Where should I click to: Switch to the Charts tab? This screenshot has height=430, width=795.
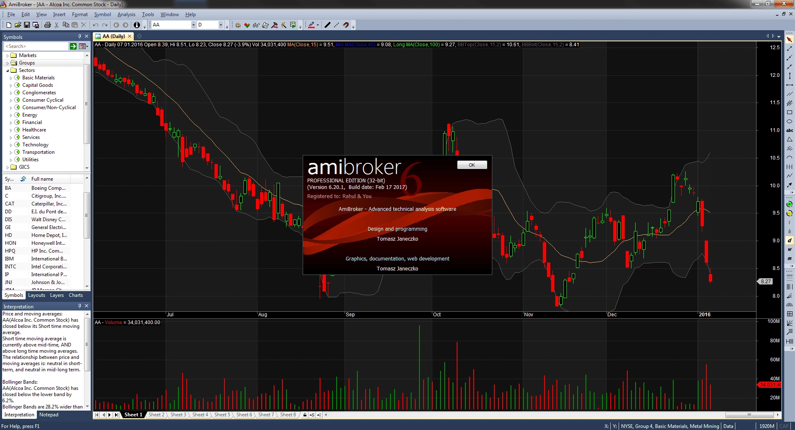click(x=76, y=295)
